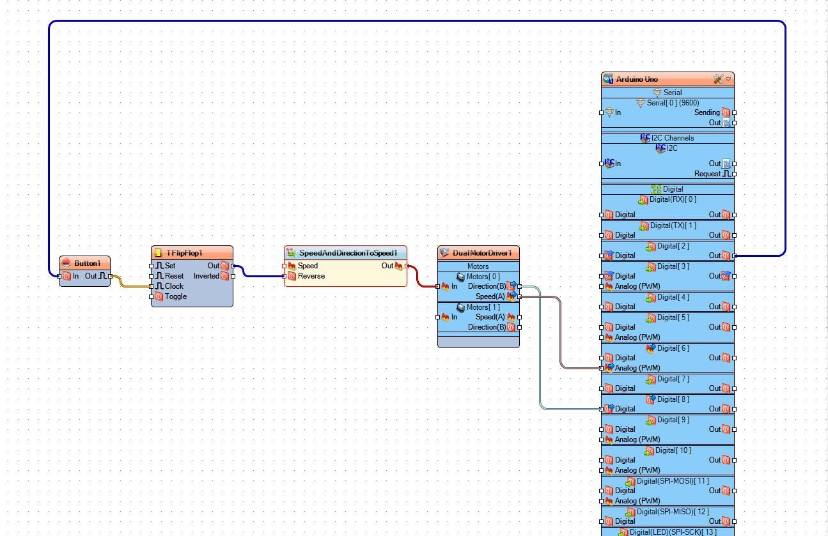Click the Inverted pin of TFlipFlop1
Screen dimensions: 828x536
(x=233, y=276)
